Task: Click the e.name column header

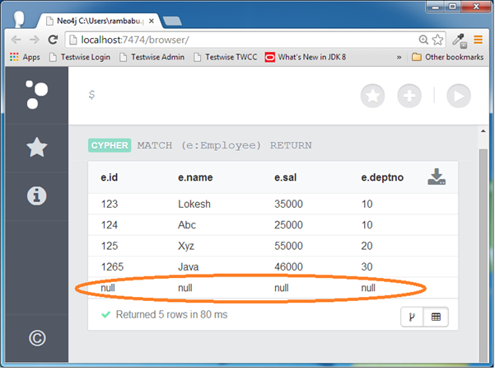Action: (195, 177)
